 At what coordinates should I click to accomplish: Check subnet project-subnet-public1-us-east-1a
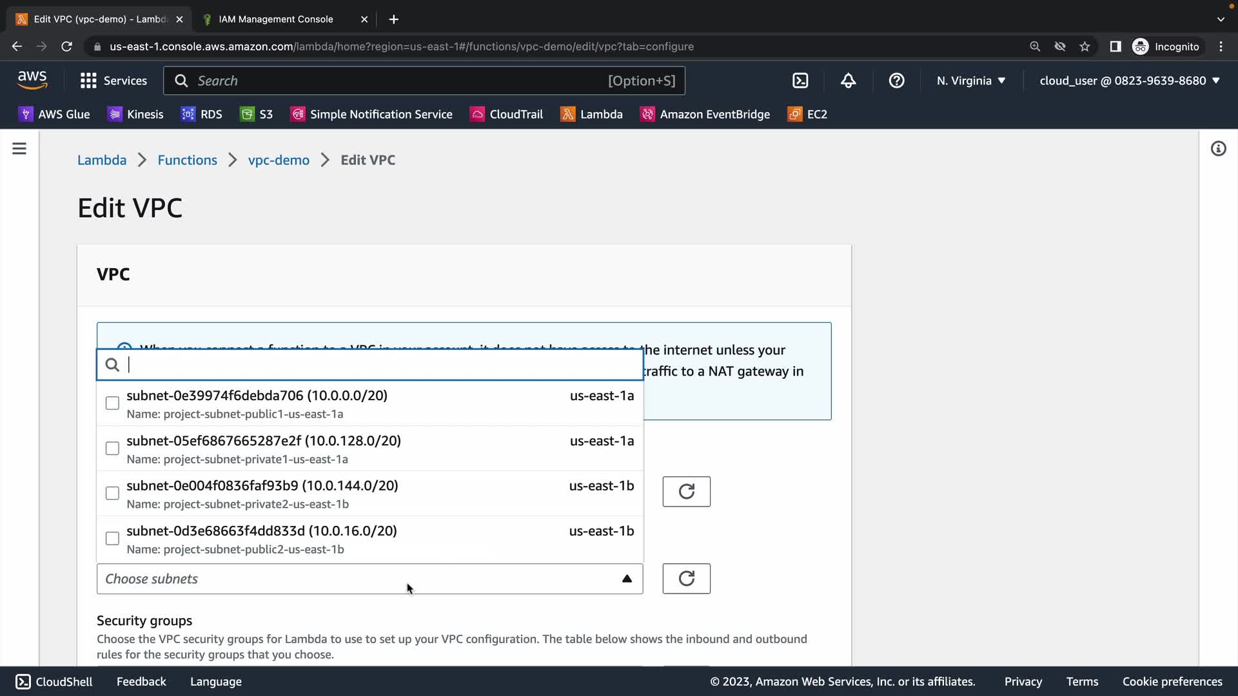112,403
